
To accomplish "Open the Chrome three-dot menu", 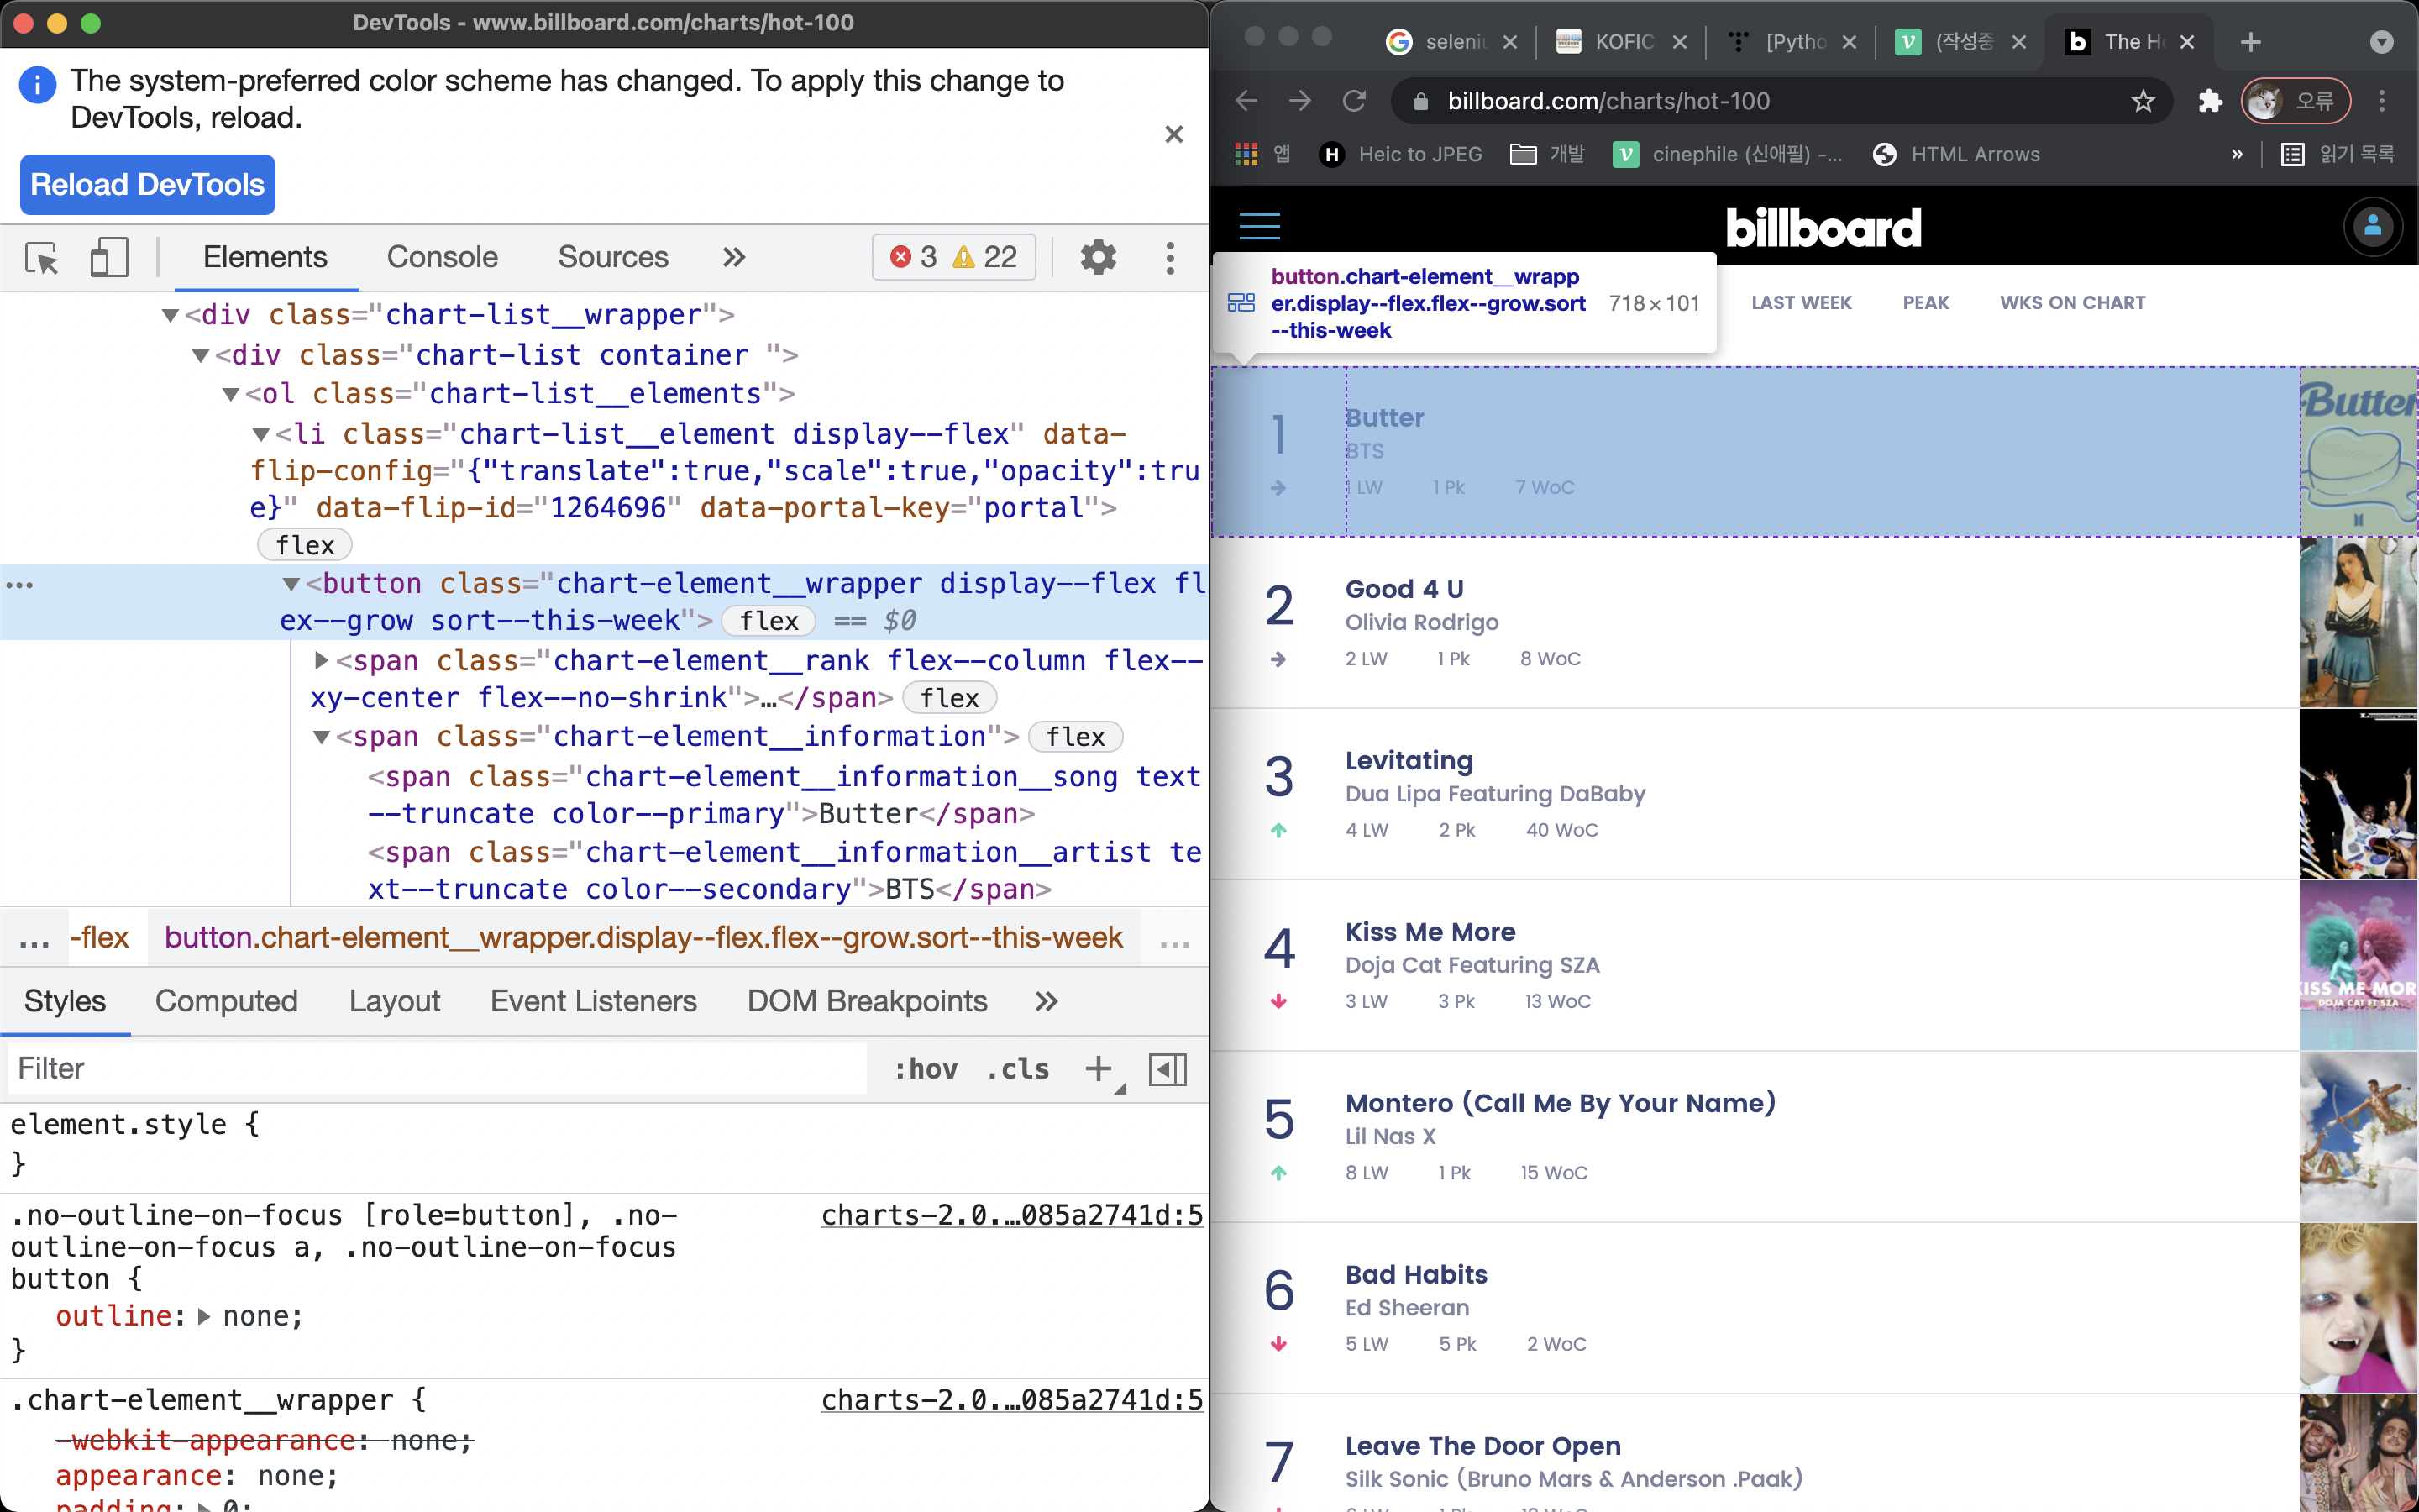I will coord(2383,101).
